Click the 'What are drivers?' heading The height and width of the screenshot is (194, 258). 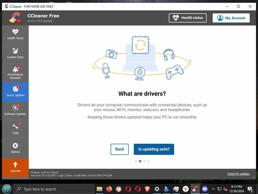pyautogui.click(x=142, y=93)
